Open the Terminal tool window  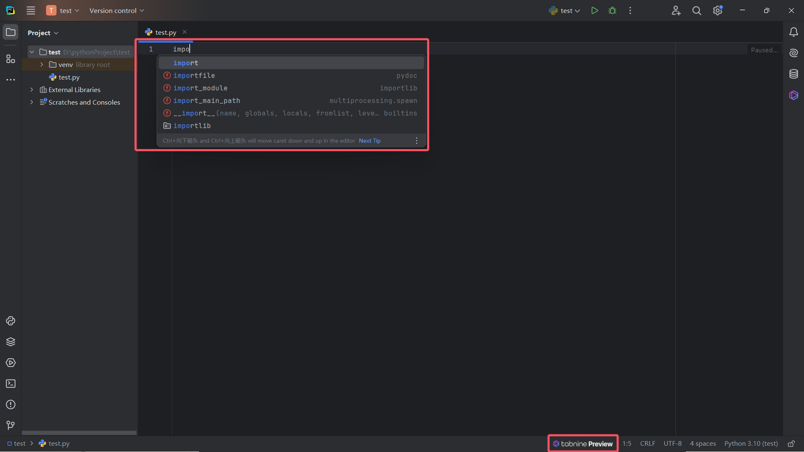10,384
